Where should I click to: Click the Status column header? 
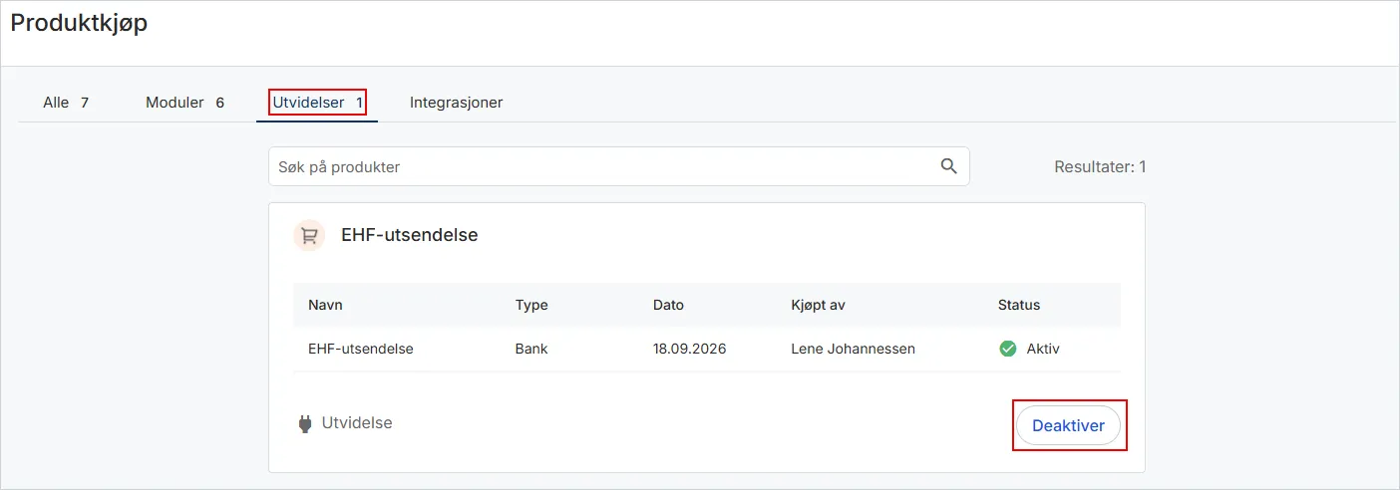(x=1019, y=305)
